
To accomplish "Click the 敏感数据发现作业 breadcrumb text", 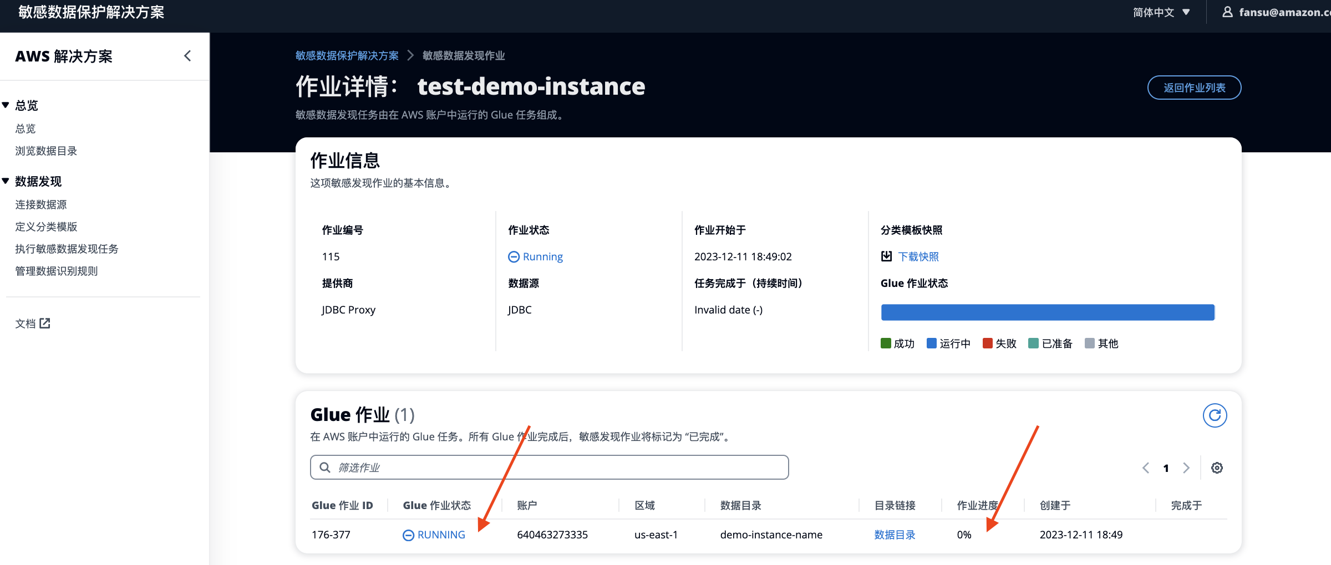I will 464,55.
